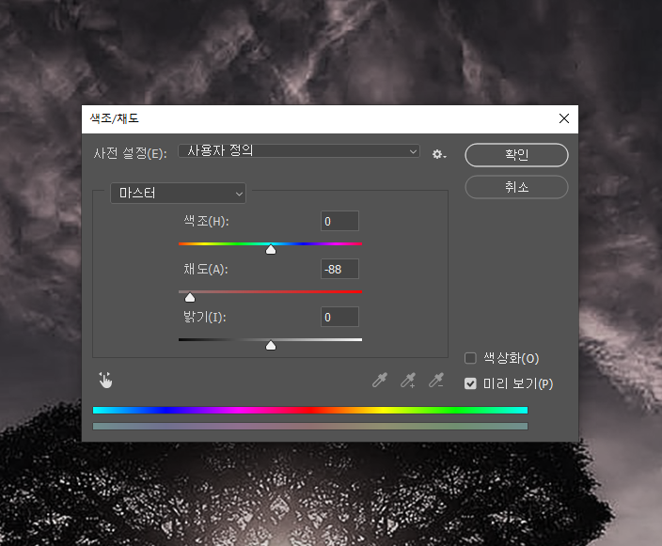
Task: Click the preset options gear icon
Action: (x=438, y=154)
